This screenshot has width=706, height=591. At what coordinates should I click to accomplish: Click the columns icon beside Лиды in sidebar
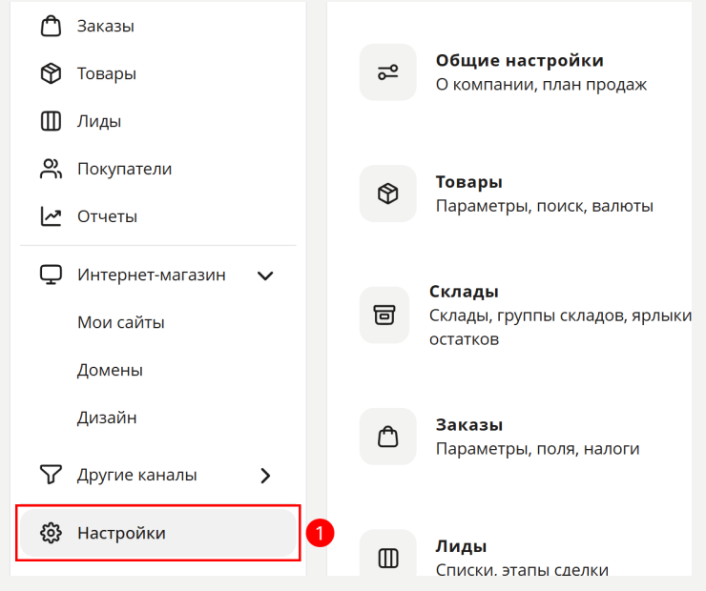tap(51, 121)
